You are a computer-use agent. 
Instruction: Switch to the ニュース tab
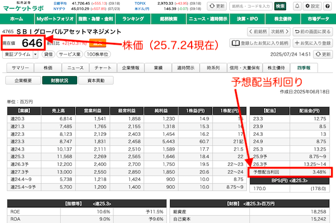(x=76, y=68)
